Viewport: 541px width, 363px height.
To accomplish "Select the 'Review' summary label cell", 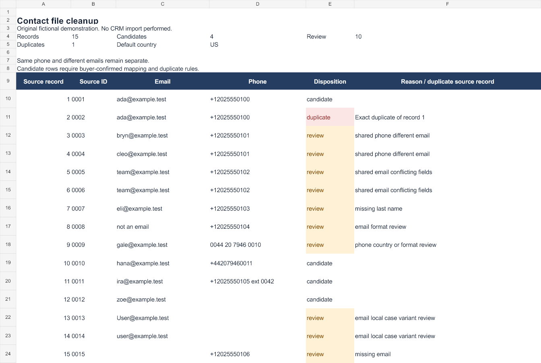I will pos(330,37).
